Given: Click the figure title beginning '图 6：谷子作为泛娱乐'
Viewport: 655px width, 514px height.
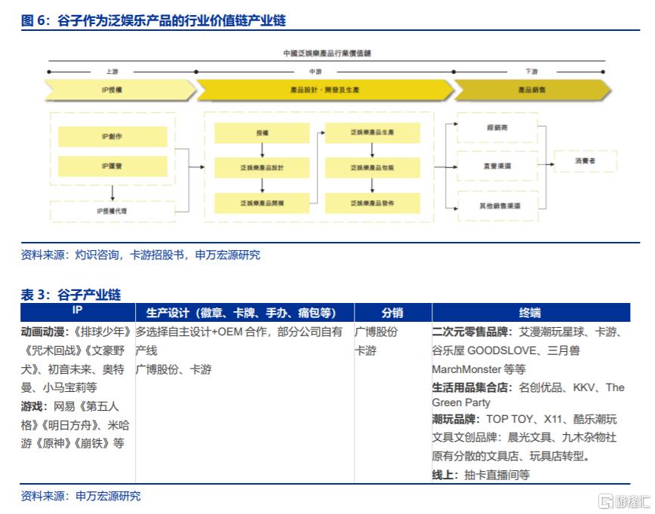Looking at the screenshot, I should [153, 20].
